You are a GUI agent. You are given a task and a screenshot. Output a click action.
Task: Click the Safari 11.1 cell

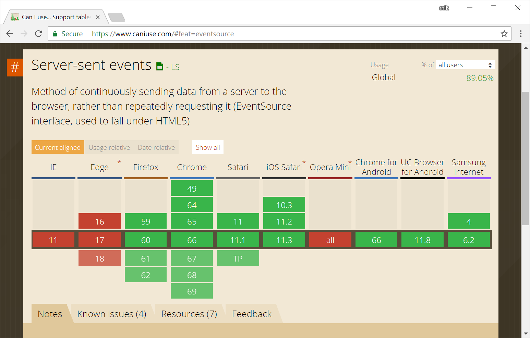(x=238, y=240)
